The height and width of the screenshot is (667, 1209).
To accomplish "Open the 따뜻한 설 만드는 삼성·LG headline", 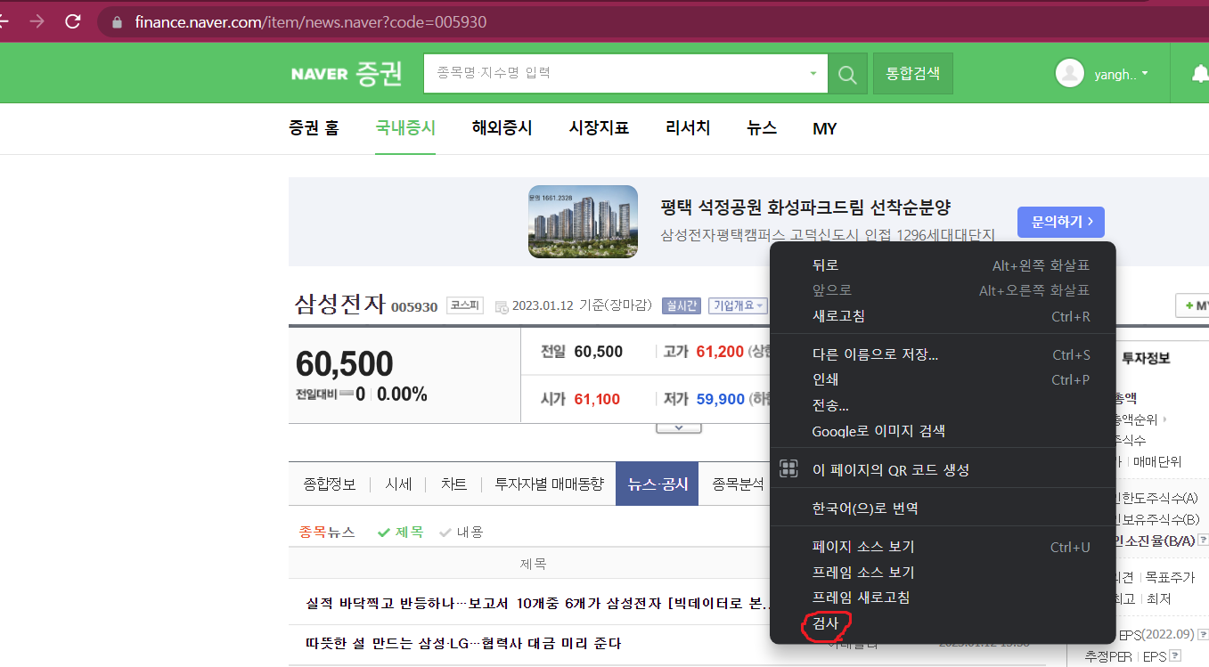I will point(463,643).
